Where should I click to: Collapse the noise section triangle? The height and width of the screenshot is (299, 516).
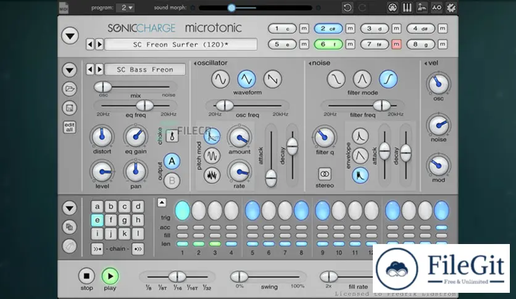(310, 63)
